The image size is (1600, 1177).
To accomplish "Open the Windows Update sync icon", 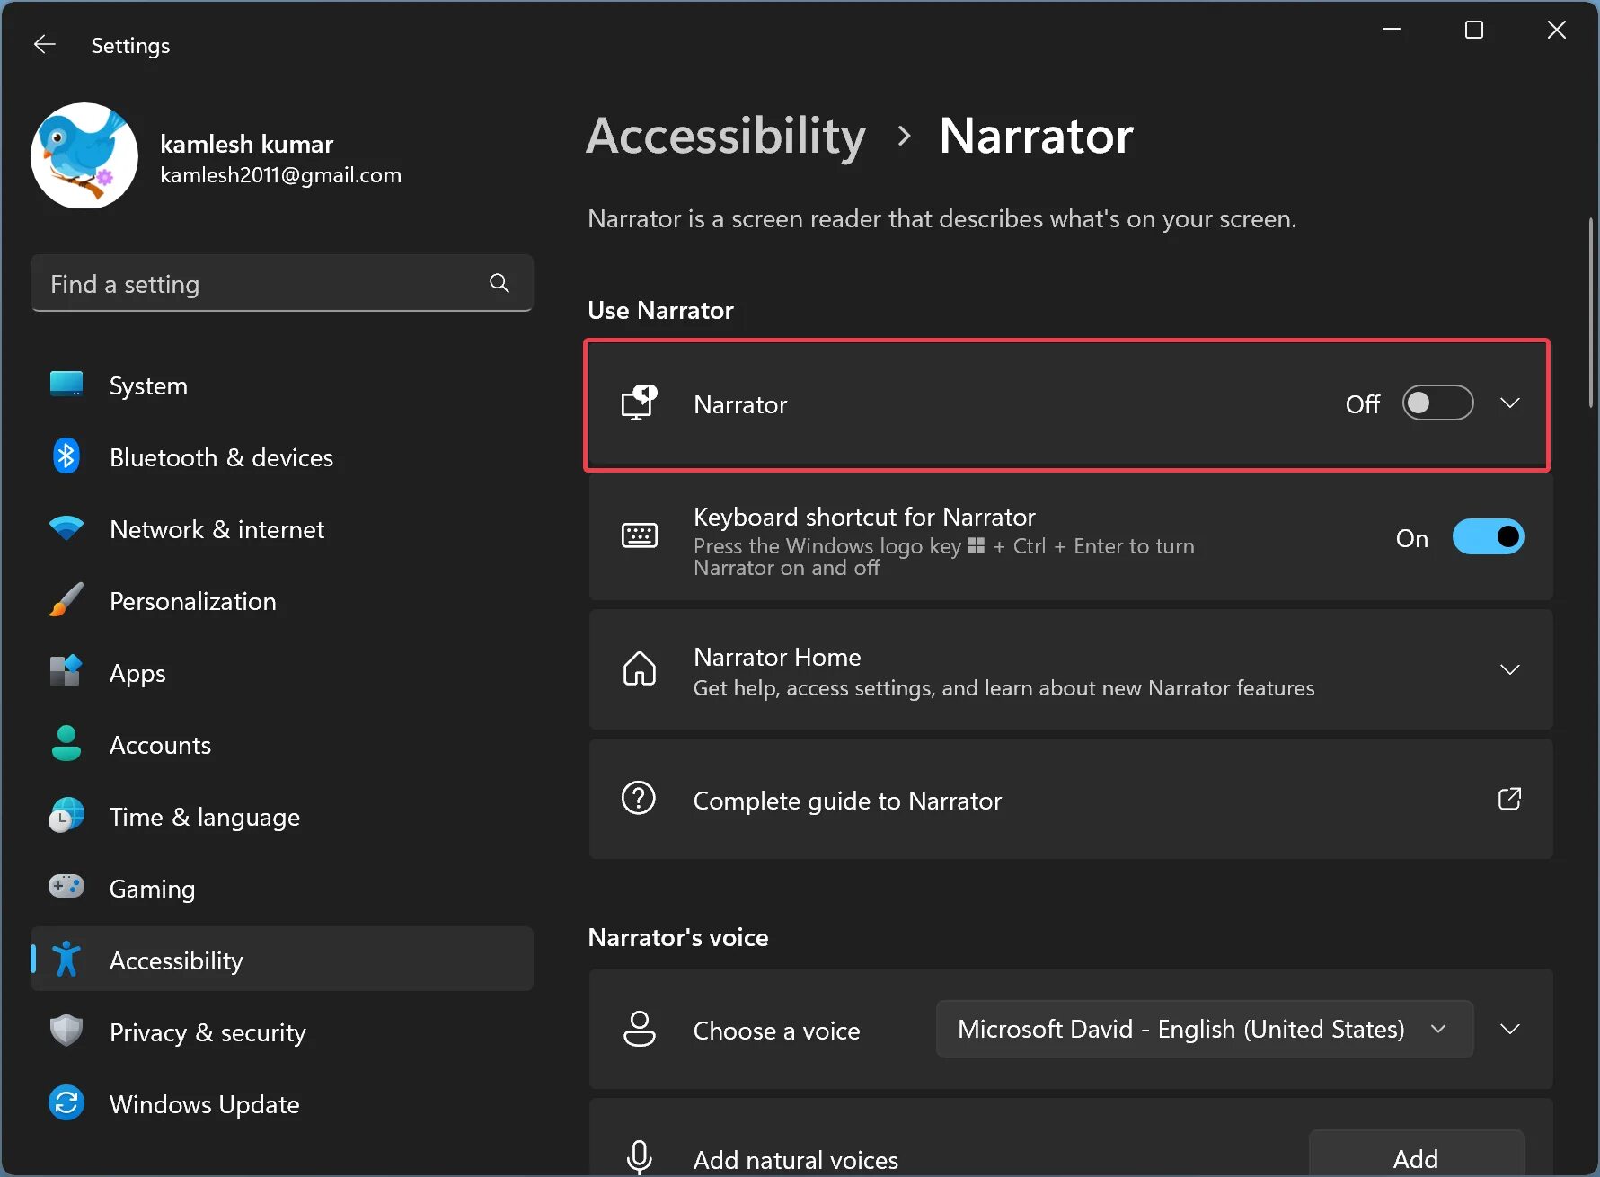I will [66, 1103].
